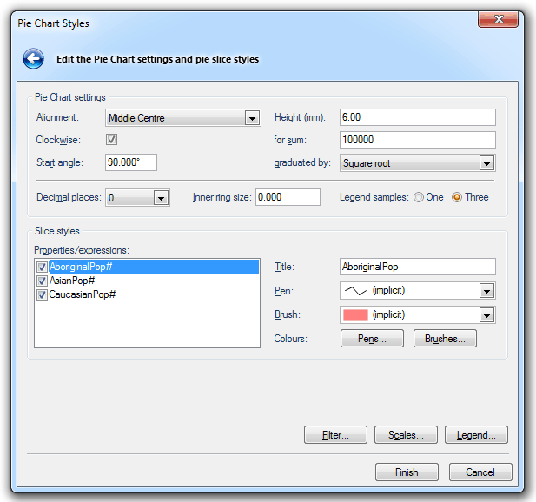Select the One legend samples option
The image size is (536, 502).
(420, 197)
